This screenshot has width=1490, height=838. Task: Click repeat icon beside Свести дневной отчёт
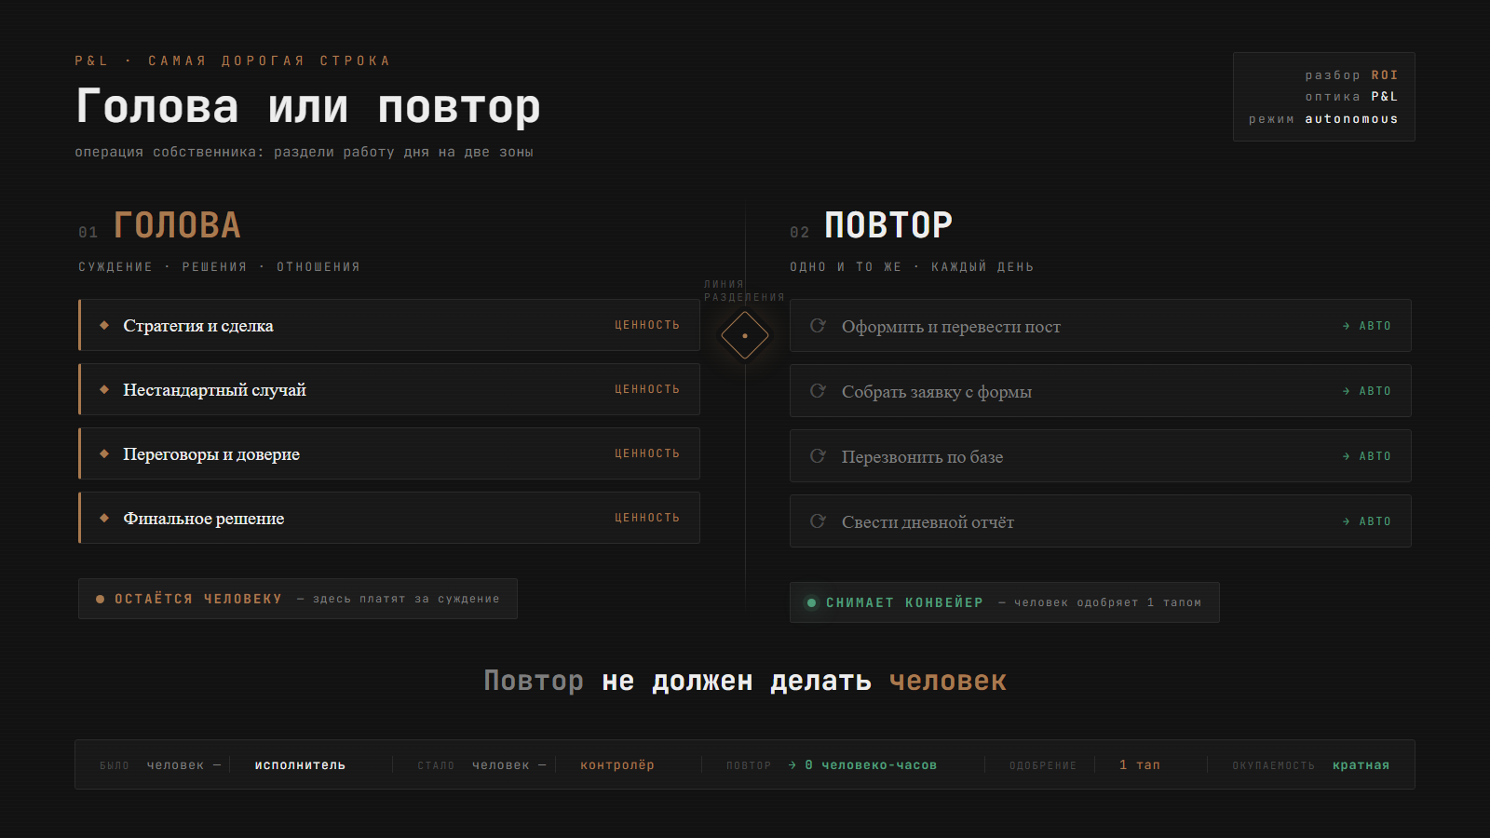(x=818, y=520)
